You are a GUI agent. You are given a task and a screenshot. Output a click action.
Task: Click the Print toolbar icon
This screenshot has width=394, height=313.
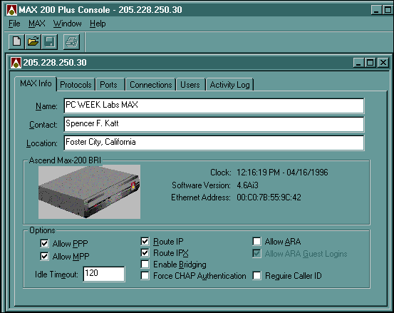72,42
